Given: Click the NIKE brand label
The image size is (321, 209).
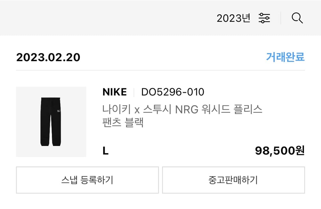Looking at the screenshot, I should click(114, 92).
